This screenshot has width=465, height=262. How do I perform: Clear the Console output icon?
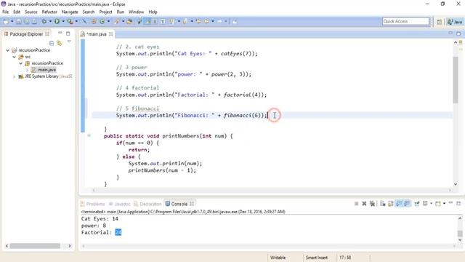coord(383,204)
